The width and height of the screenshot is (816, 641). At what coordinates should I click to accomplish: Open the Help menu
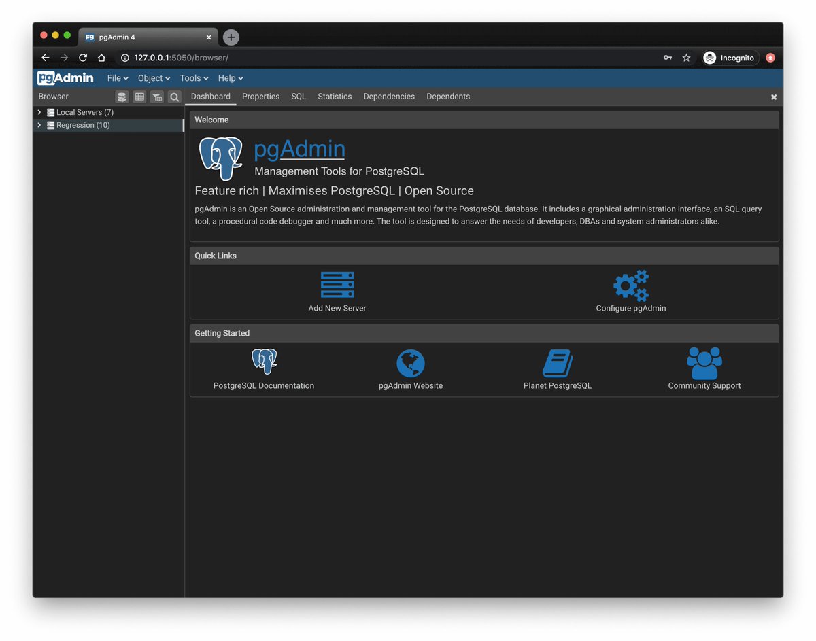pos(231,78)
